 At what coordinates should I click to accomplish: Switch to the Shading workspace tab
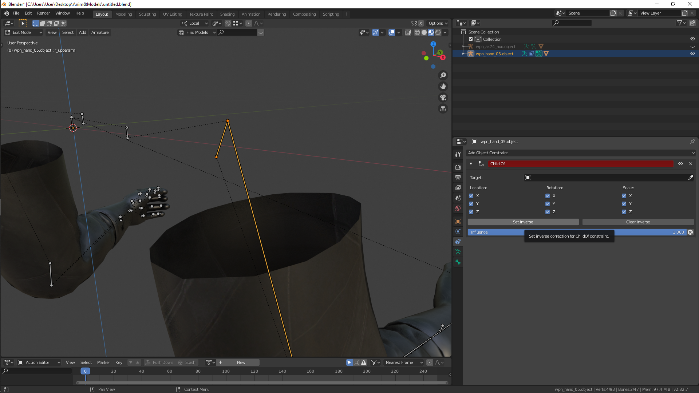(x=227, y=14)
